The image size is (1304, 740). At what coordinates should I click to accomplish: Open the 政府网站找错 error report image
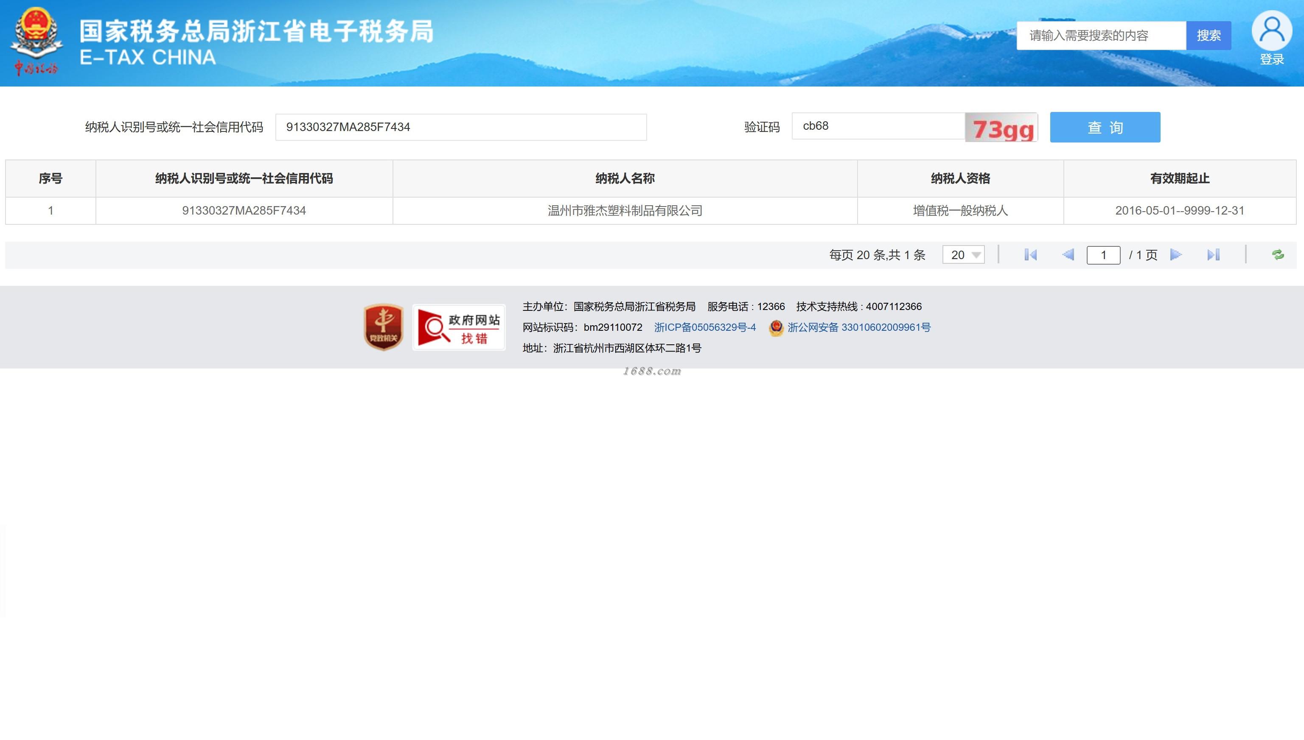[459, 327]
